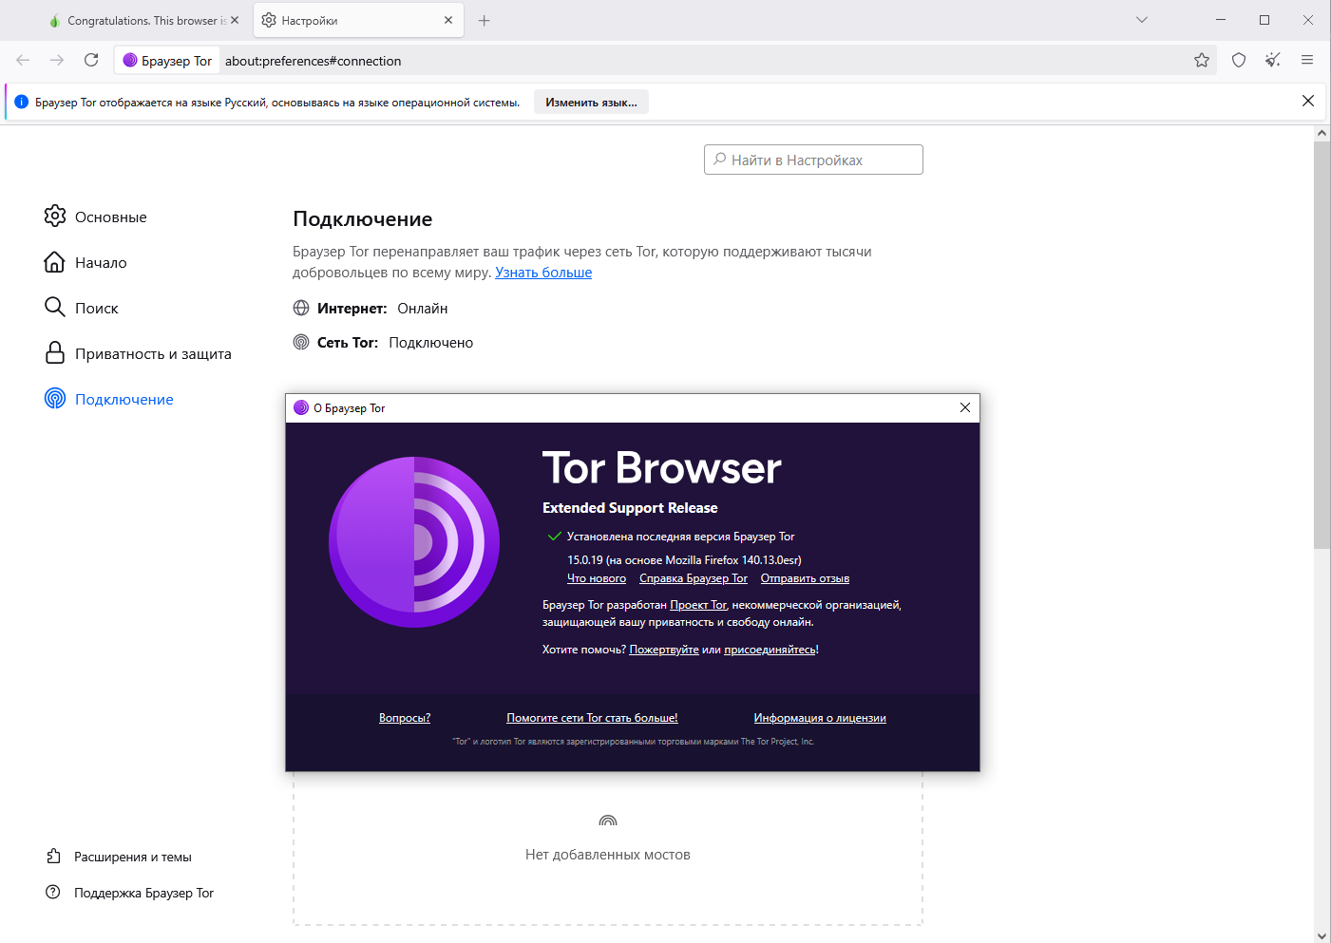Open the Начало settings category
Viewport: 1331px width, 943px height.
point(86,262)
